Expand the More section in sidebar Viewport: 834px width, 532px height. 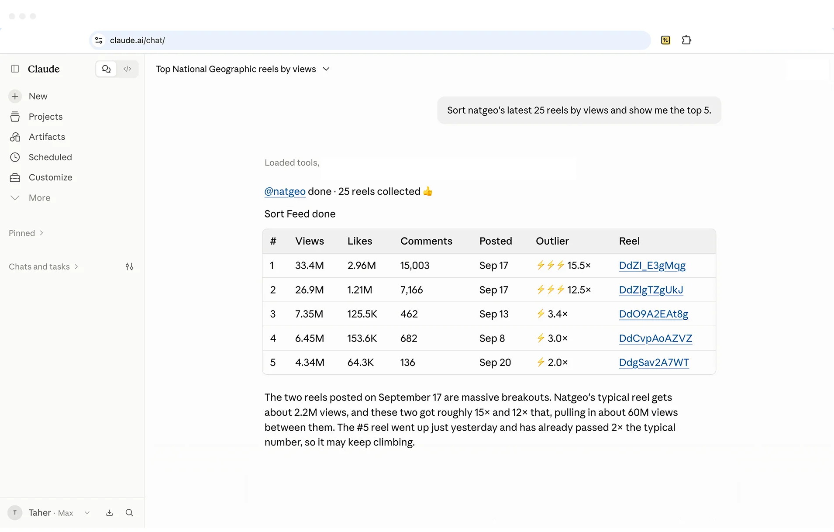39,198
